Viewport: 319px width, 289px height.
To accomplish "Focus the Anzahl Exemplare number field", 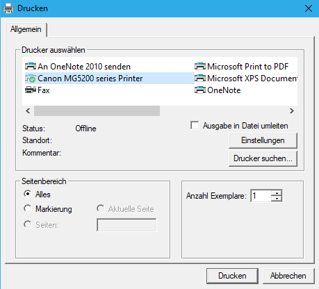I will (x=261, y=196).
